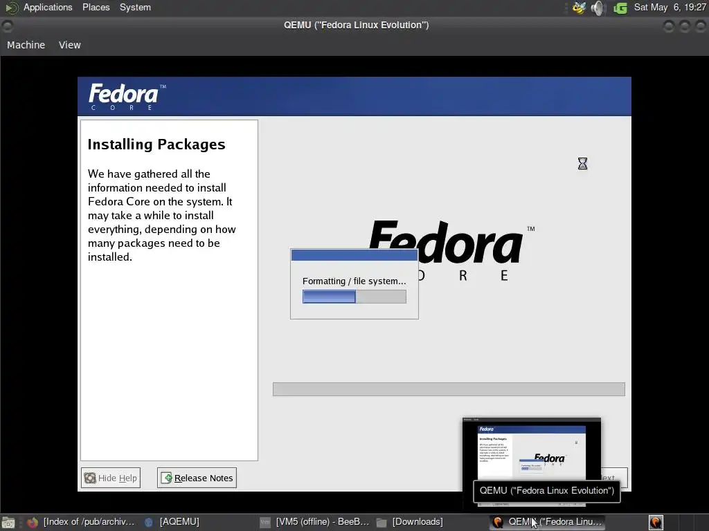
Task: Open the Applications menu
Action: pyautogui.click(x=48, y=7)
